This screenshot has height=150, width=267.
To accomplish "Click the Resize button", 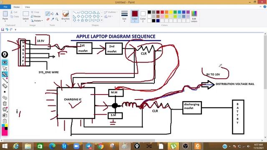I will (x=36, y=17).
